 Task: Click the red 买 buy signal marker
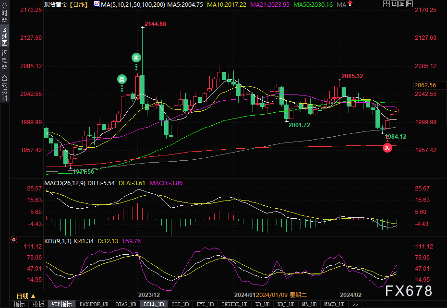387,148
